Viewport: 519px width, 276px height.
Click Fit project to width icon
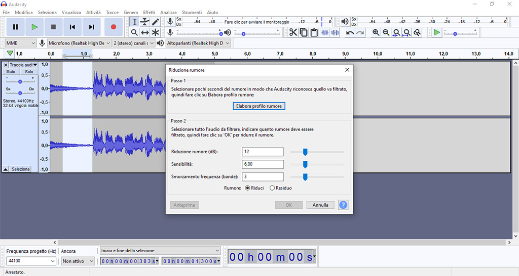click(407, 32)
